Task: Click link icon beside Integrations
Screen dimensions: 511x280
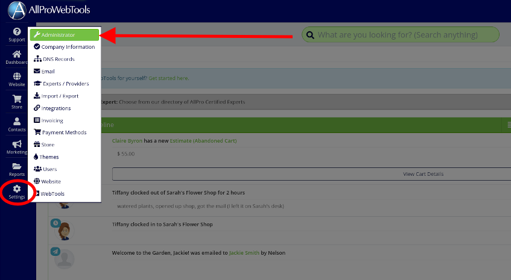Action: [37, 108]
